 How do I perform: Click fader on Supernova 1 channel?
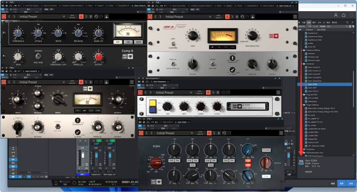pos(96,156)
